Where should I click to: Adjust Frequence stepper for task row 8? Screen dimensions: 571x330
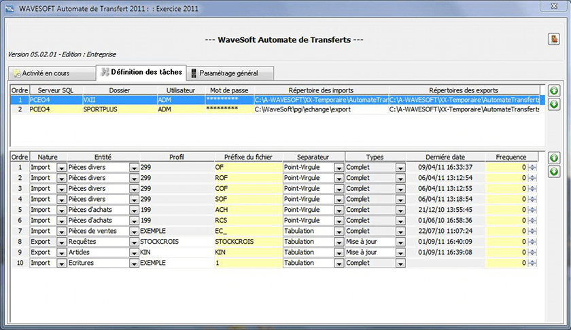(x=532, y=242)
